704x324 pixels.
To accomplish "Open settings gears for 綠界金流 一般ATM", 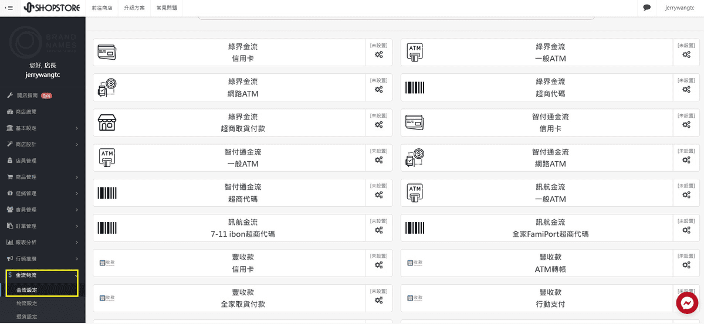I will point(686,54).
